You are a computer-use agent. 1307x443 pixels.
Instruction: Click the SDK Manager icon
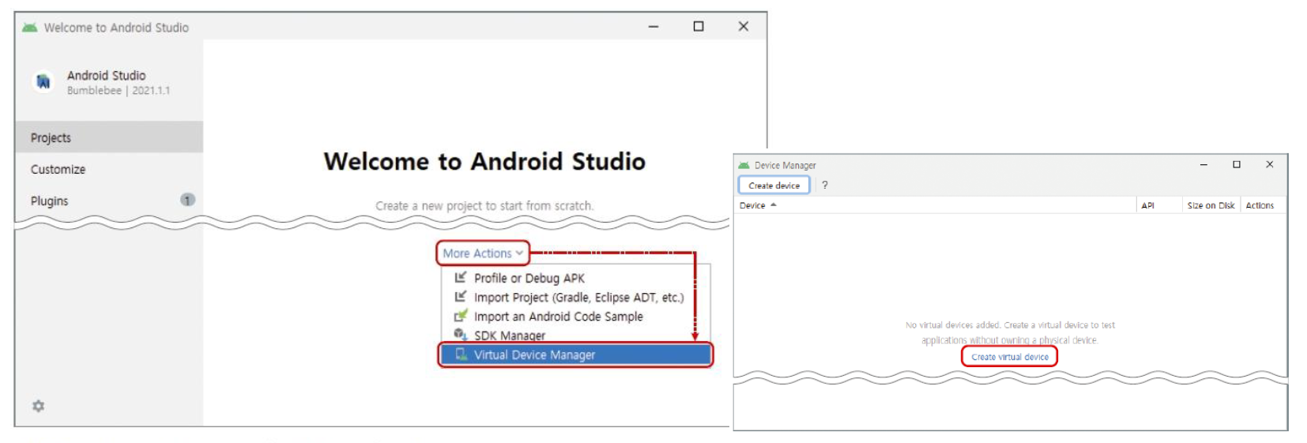tap(460, 334)
